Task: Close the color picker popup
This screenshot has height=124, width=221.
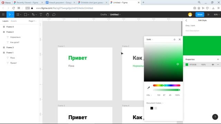Action: click(x=180, y=39)
